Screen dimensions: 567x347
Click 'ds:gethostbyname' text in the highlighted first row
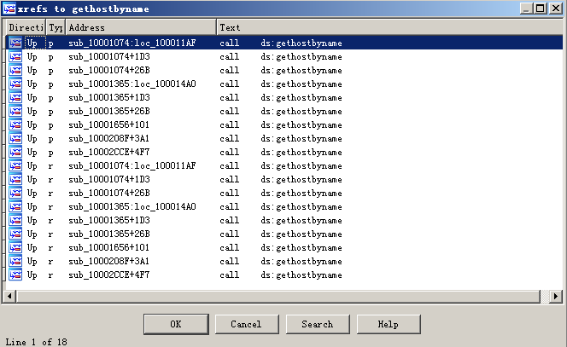pos(301,43)
